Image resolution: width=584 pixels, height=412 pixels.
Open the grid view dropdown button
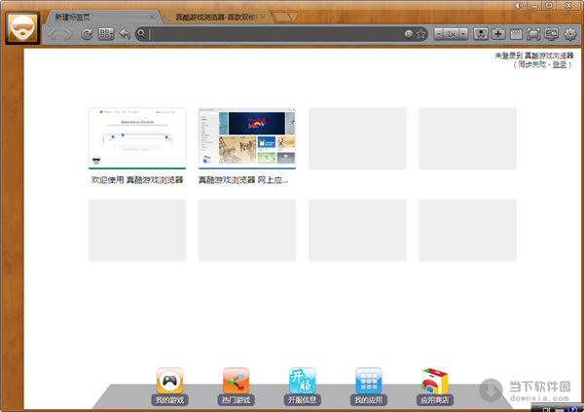(x=106, y=34)
